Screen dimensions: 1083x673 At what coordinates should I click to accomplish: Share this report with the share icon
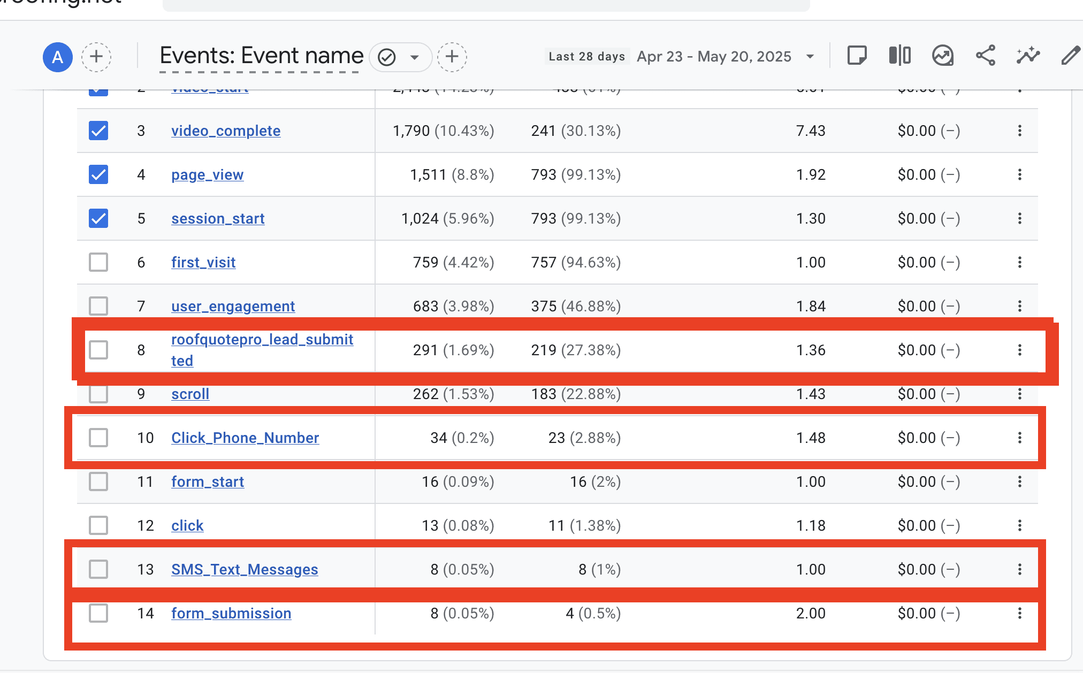[986, 56]
